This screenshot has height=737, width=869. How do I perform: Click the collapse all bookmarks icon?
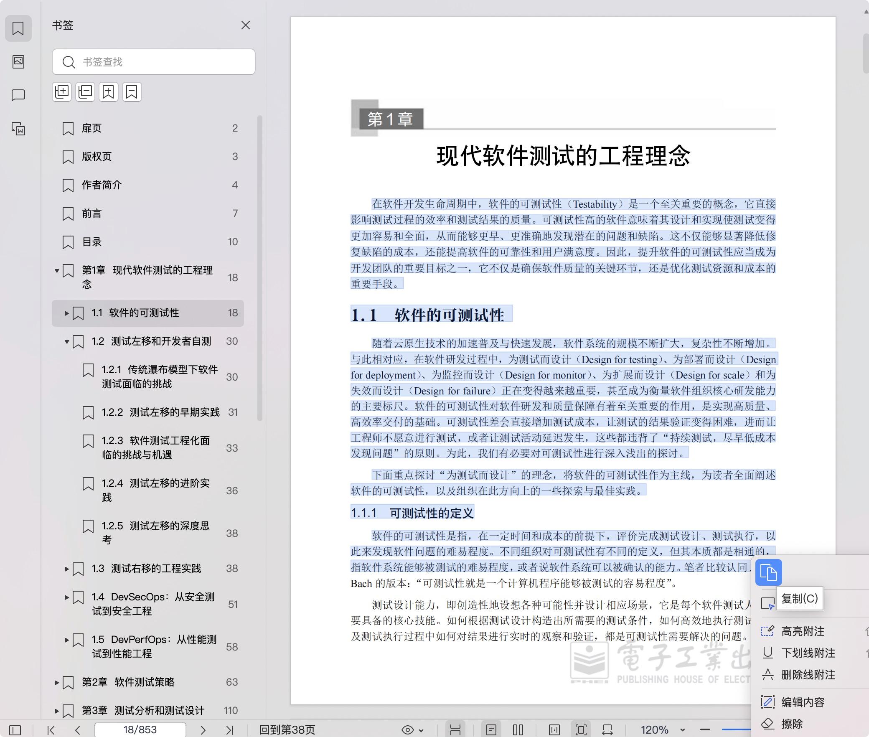point(85,92)
